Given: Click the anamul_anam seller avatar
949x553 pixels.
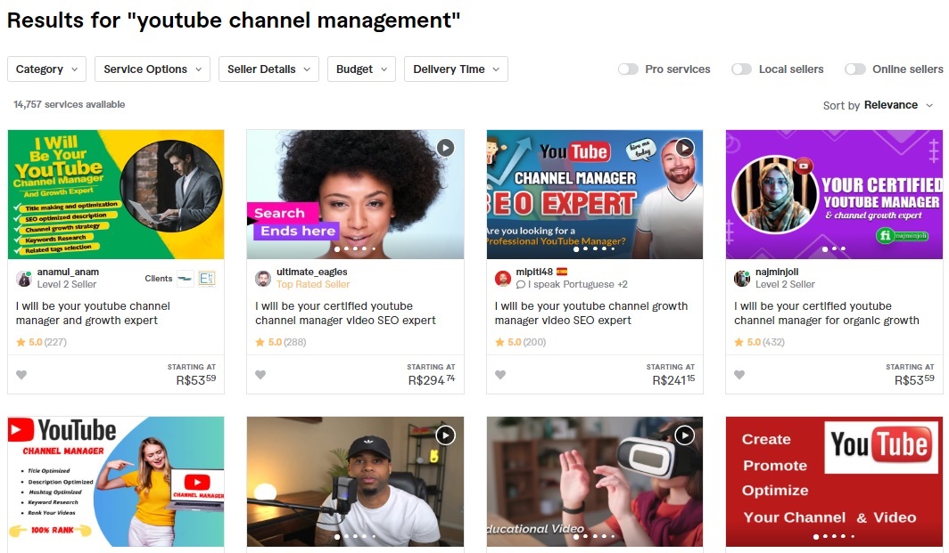Looking at the screenshot, I should click(23, 279).
